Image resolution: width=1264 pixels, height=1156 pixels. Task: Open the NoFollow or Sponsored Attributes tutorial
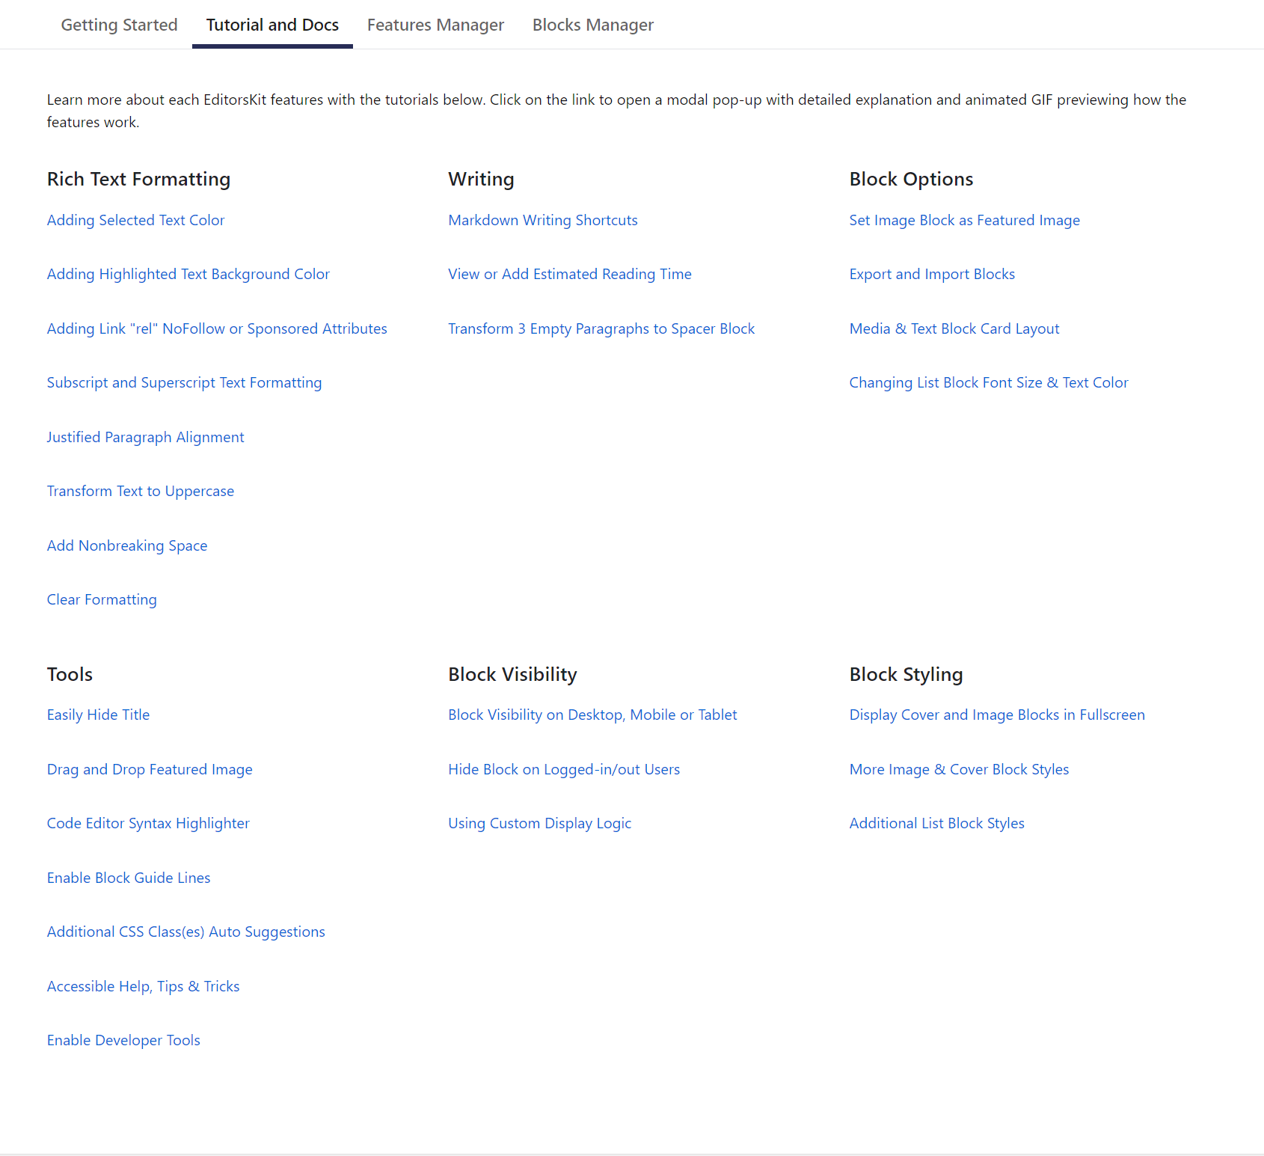click(x=216, y=328)
